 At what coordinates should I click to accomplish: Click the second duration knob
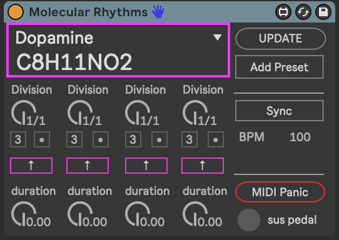(x=80, y=214)
